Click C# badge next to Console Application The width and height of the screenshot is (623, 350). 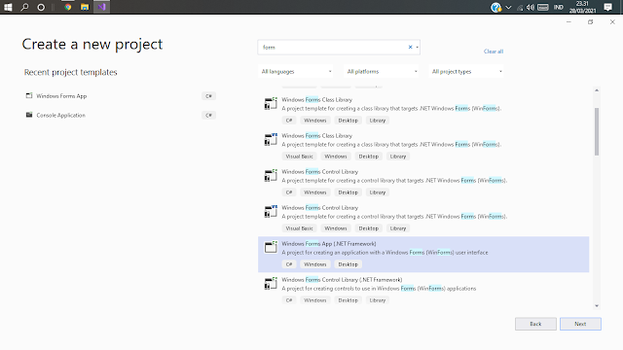pos(208,115)
